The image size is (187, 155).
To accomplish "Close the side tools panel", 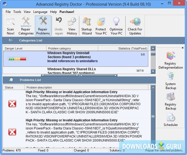I will pyautogui.click(x=183, y=48).
